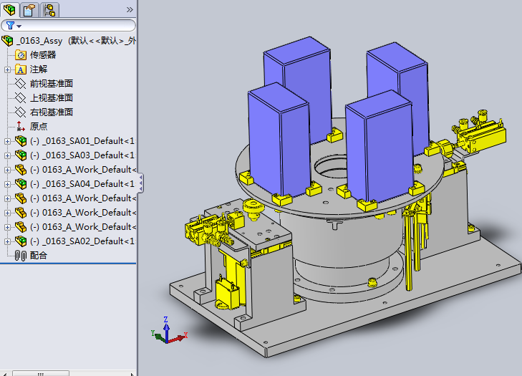Click the tree's horizontal scrollbar thumb
This screenshot has height=376, width=522.
[x=41, y=374]
